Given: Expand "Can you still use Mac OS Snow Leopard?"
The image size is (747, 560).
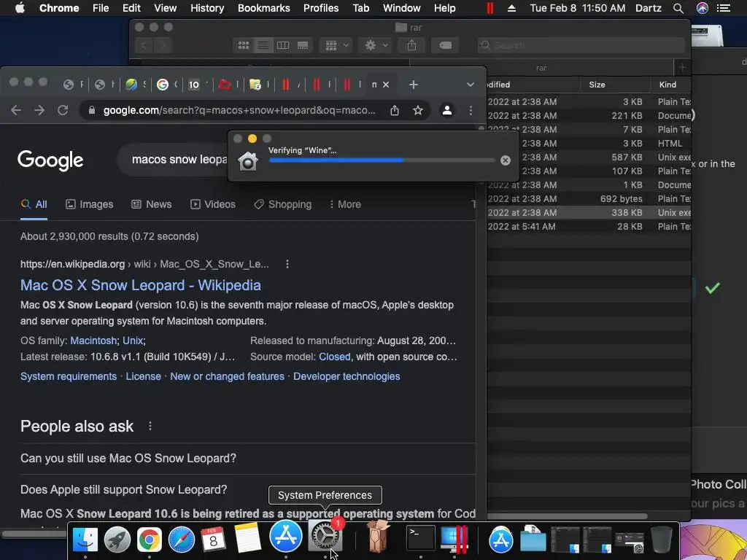Looking at the screenshot, I should (x=248, y=458).
